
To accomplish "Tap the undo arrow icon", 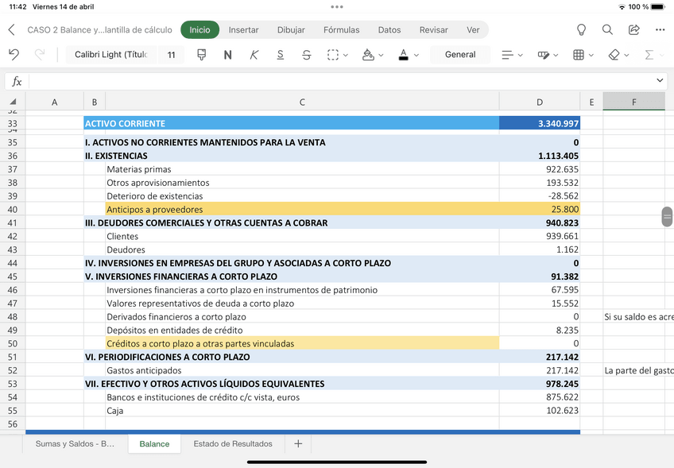I will tap(14, 55).
